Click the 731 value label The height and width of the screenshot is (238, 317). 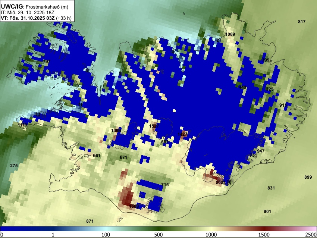pyautogui.click(x=253, y=155)
